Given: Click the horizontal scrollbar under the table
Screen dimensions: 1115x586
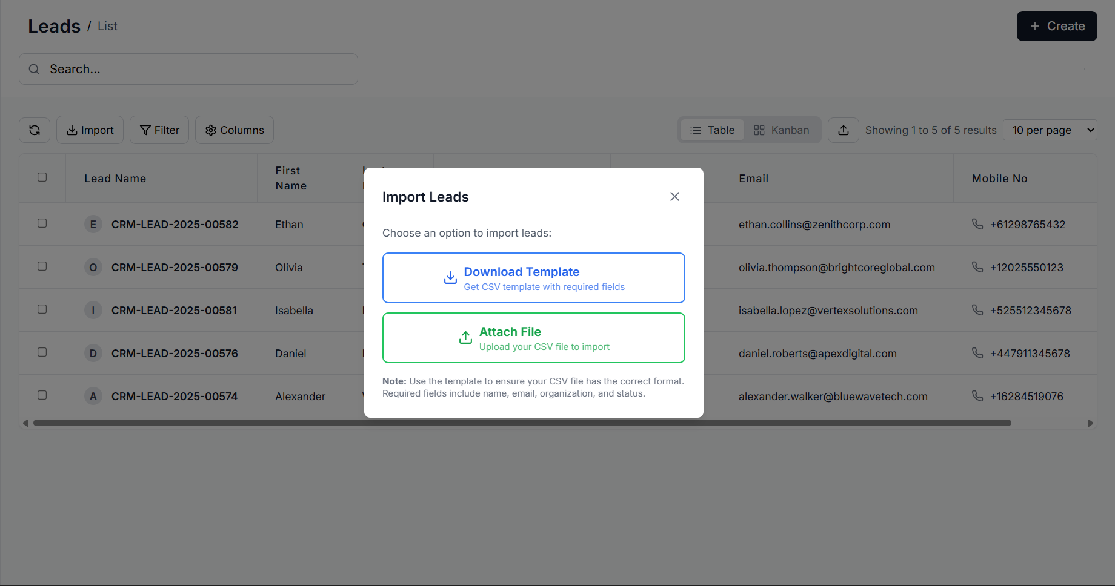Looking at the screenshot, I should (x=521, y=423).
